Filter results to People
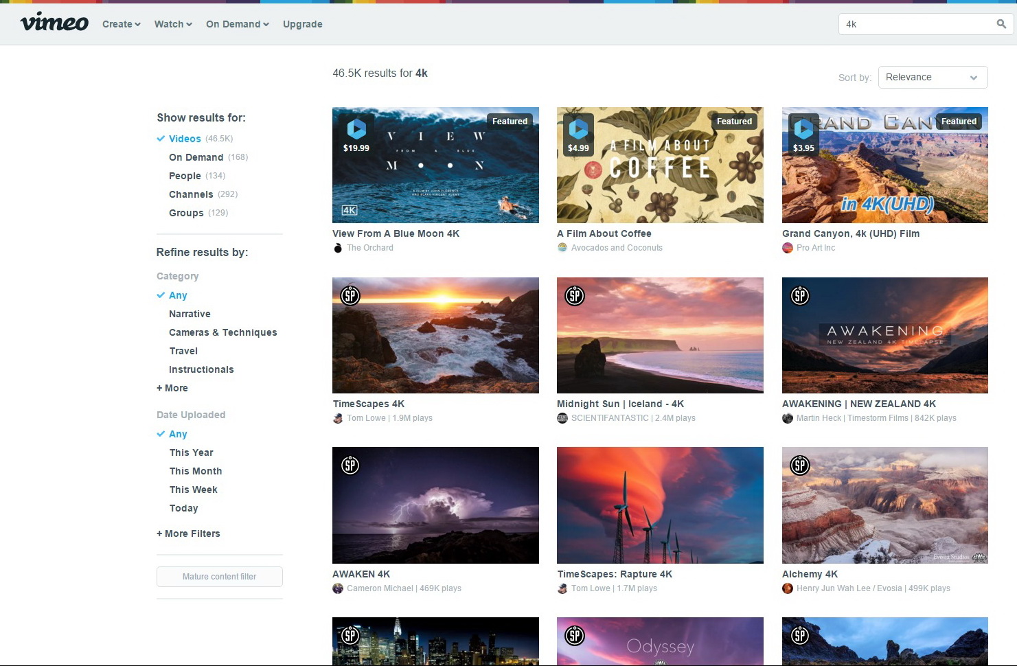Image resolution: width=1017 pixels, height=666 pixels. click(x=185, y=176)
